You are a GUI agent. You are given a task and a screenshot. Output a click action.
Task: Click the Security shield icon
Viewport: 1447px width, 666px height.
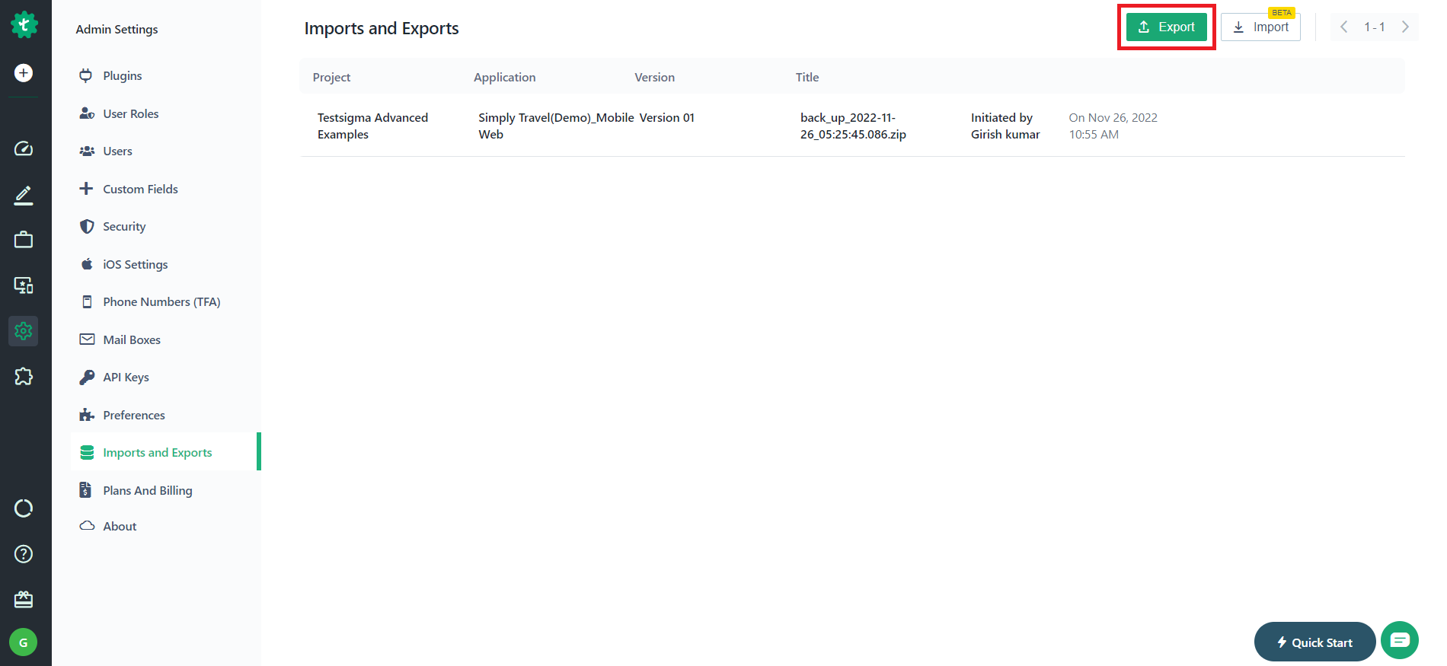(87, 226)
